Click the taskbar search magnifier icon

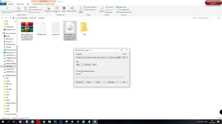pyautogui.click(x=8, y=122)
